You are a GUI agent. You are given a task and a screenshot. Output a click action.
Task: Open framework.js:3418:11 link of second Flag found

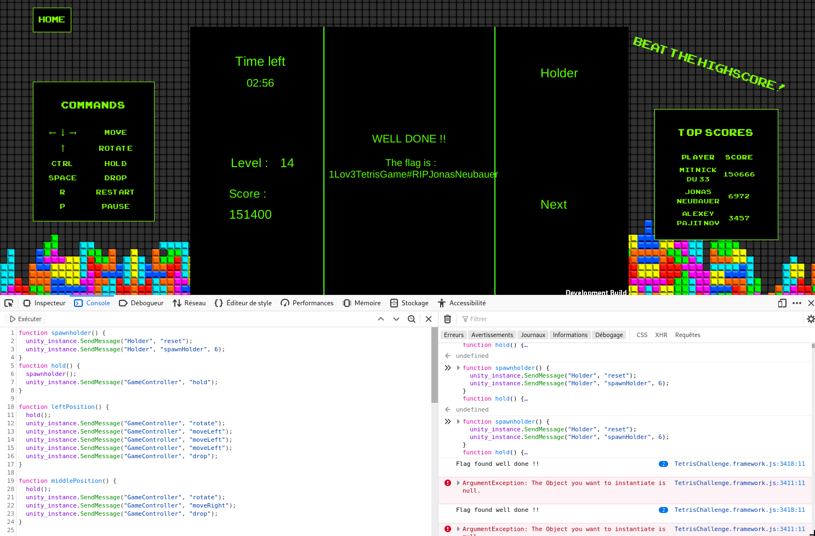[739, 510]
